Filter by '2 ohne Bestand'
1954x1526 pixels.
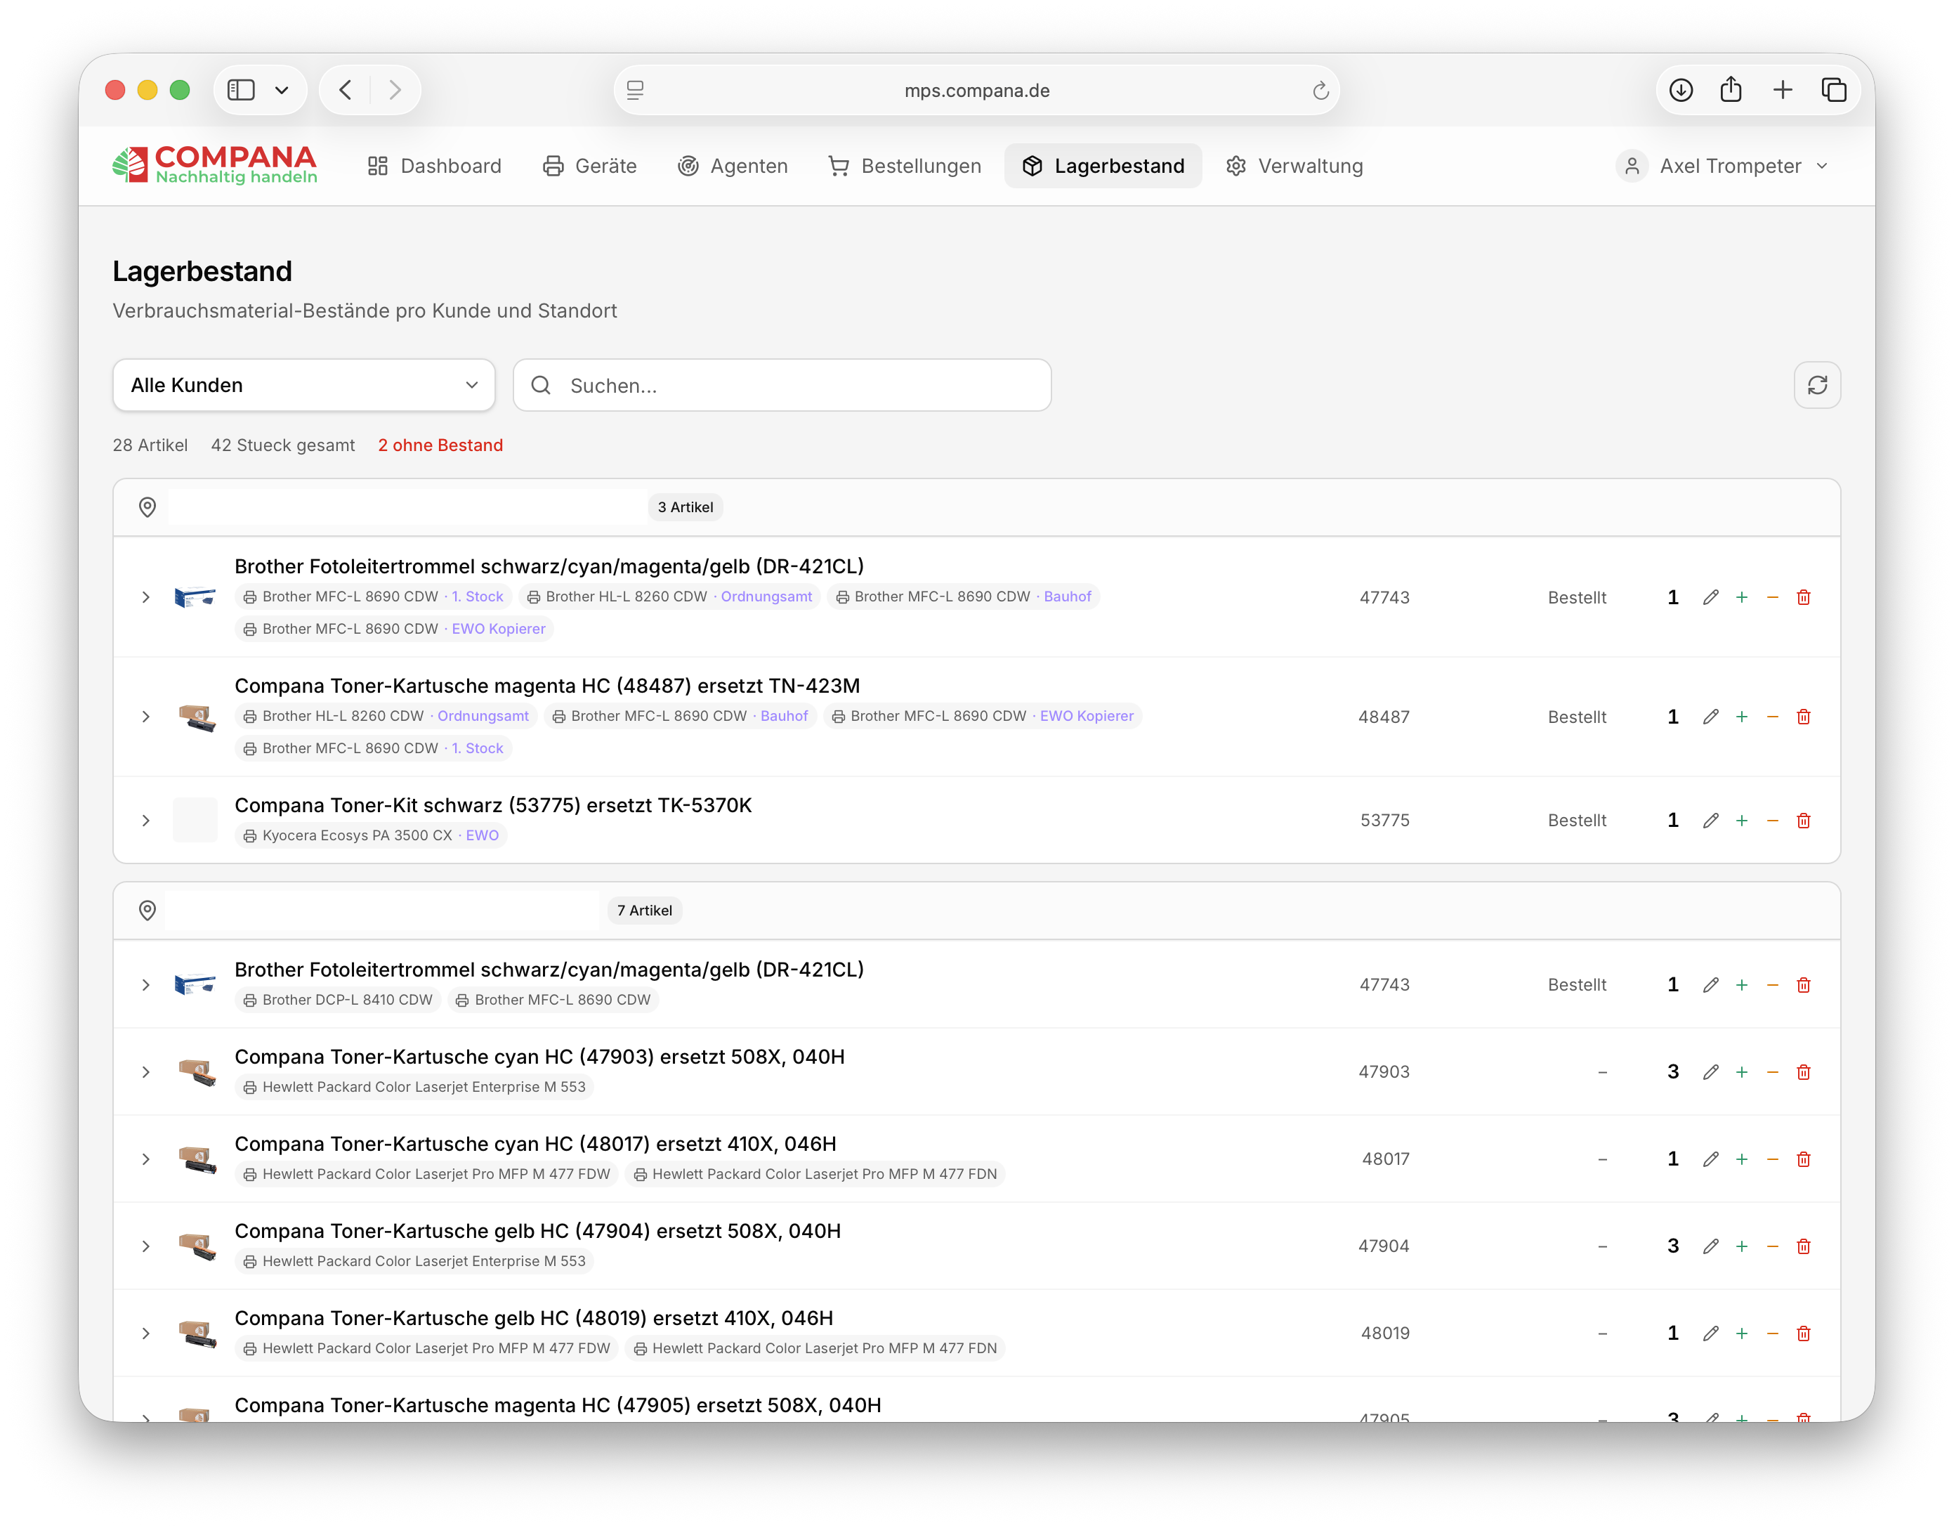[440, 445]
